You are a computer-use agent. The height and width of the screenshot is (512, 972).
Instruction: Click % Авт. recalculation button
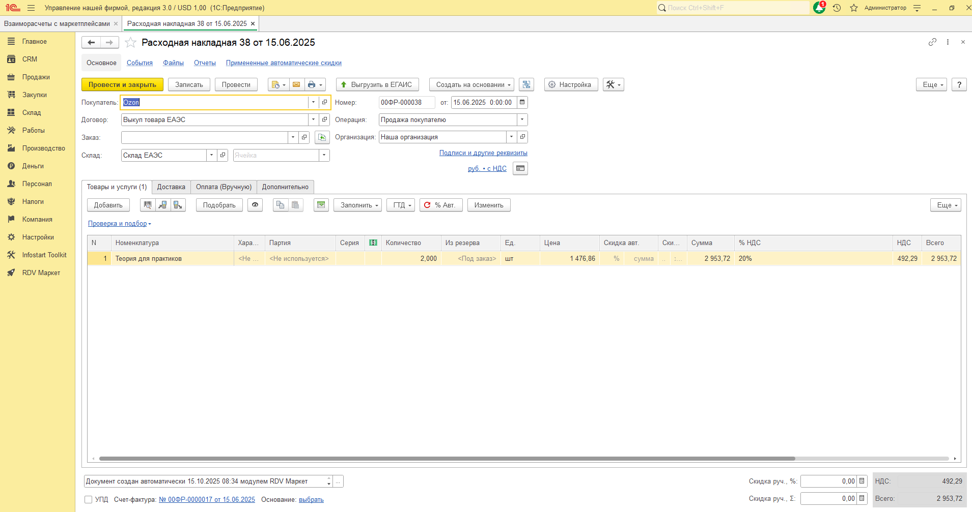click(441, 205)
